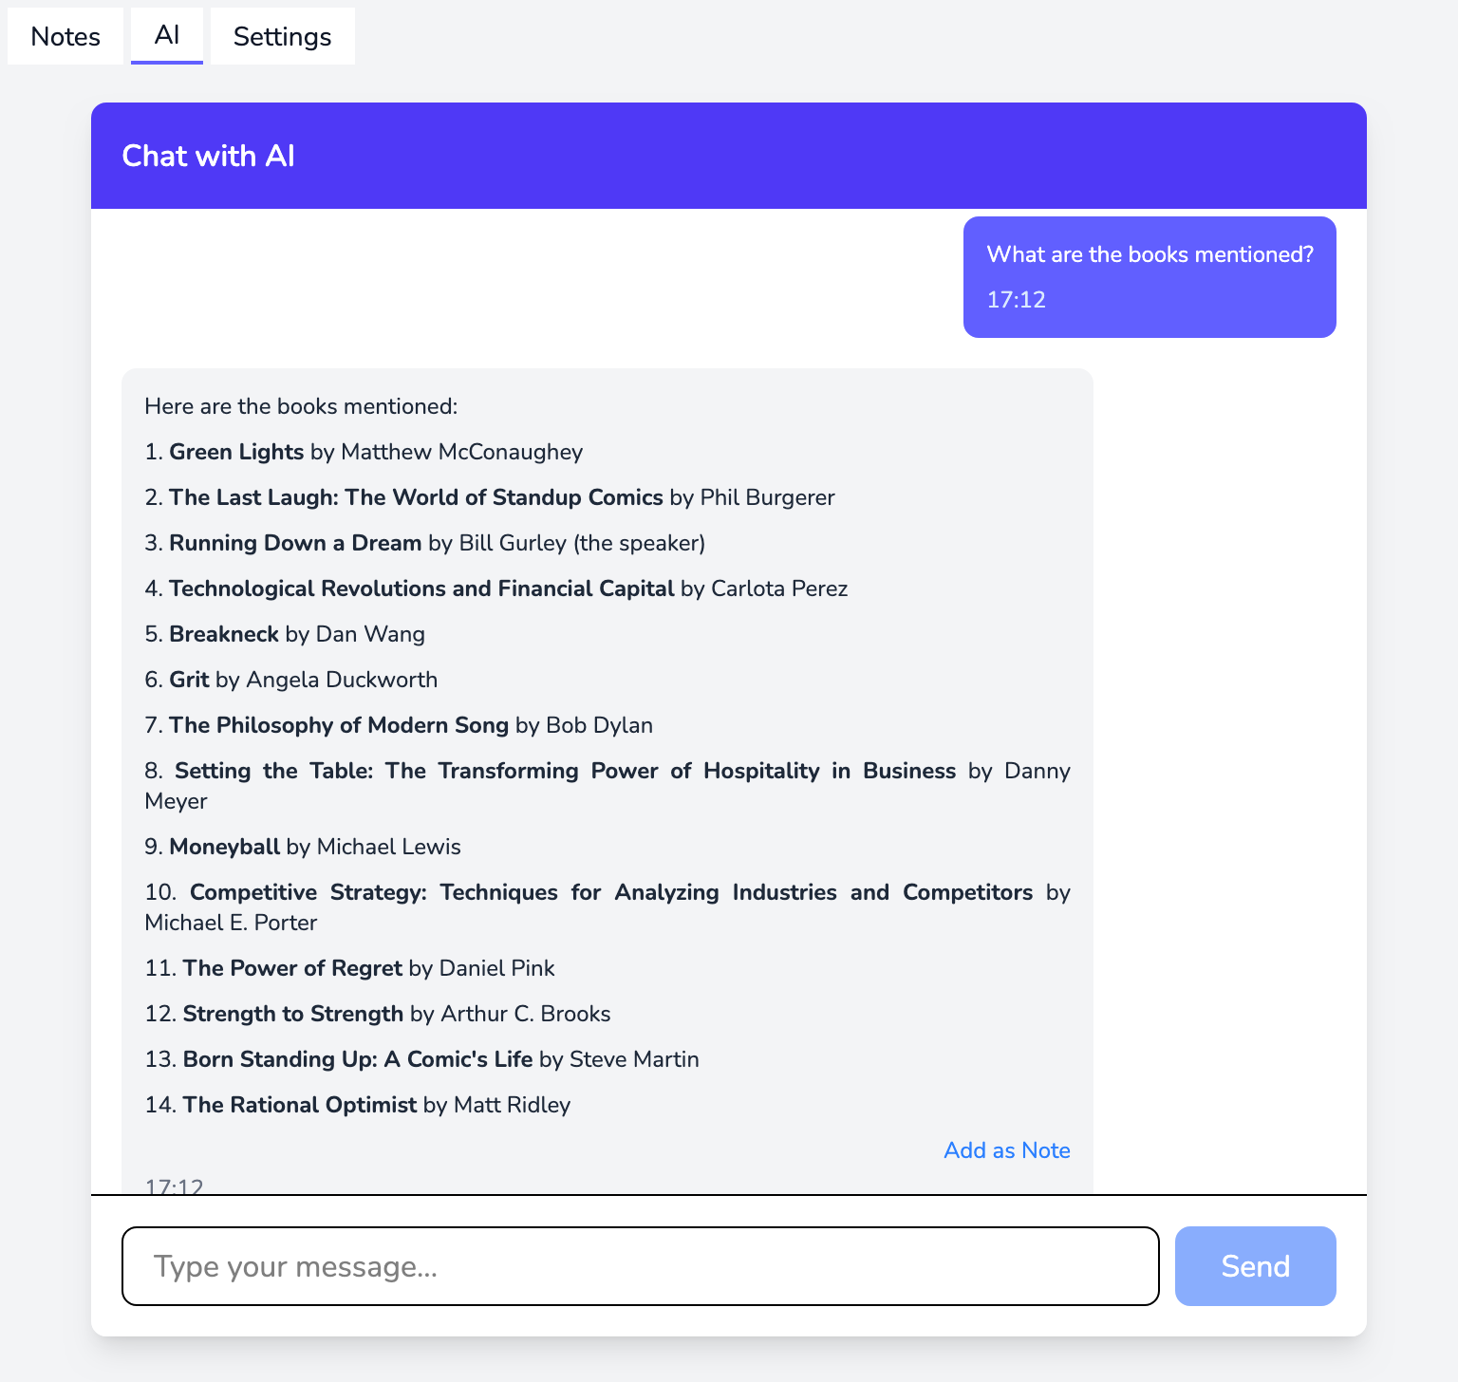The height and width of the screenshot is (1382, 1458).
Task: Click Born Standing Up by Steve Martin
Action: coord(421,1059)
